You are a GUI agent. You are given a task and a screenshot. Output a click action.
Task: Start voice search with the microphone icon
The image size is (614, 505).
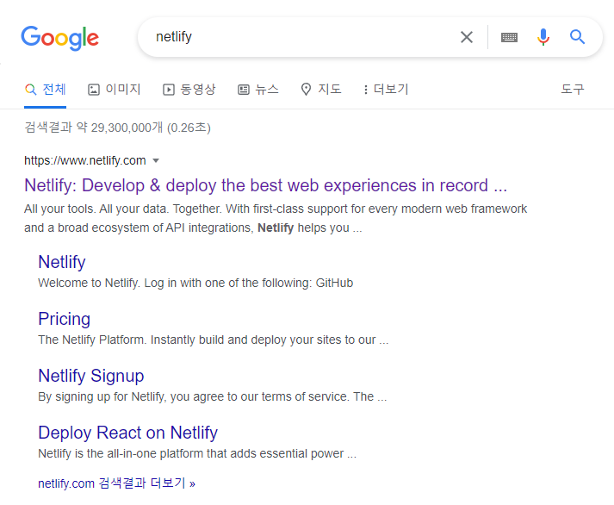[543, 37]
